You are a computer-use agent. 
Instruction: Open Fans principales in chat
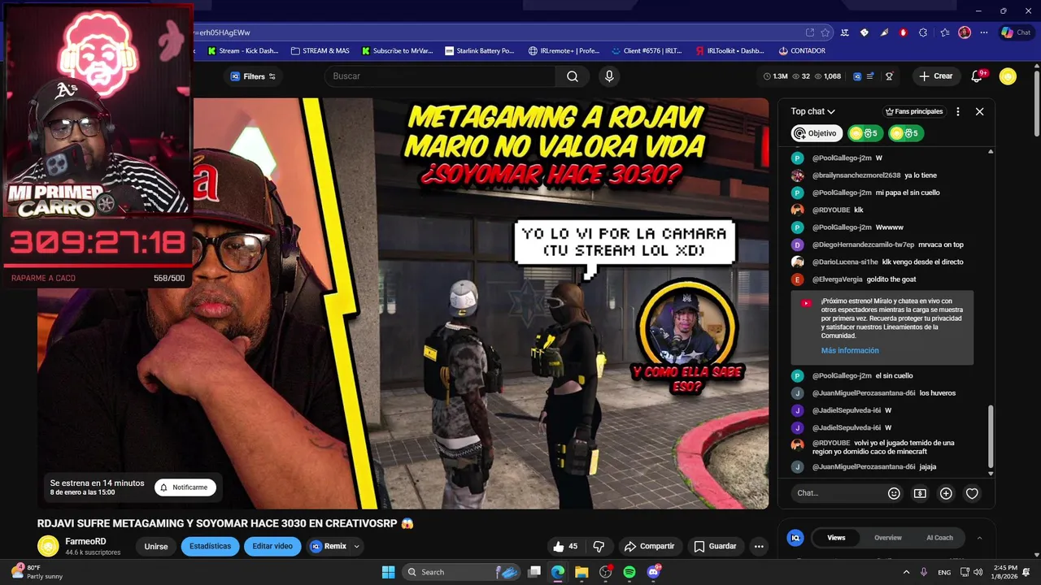(914, 111)
